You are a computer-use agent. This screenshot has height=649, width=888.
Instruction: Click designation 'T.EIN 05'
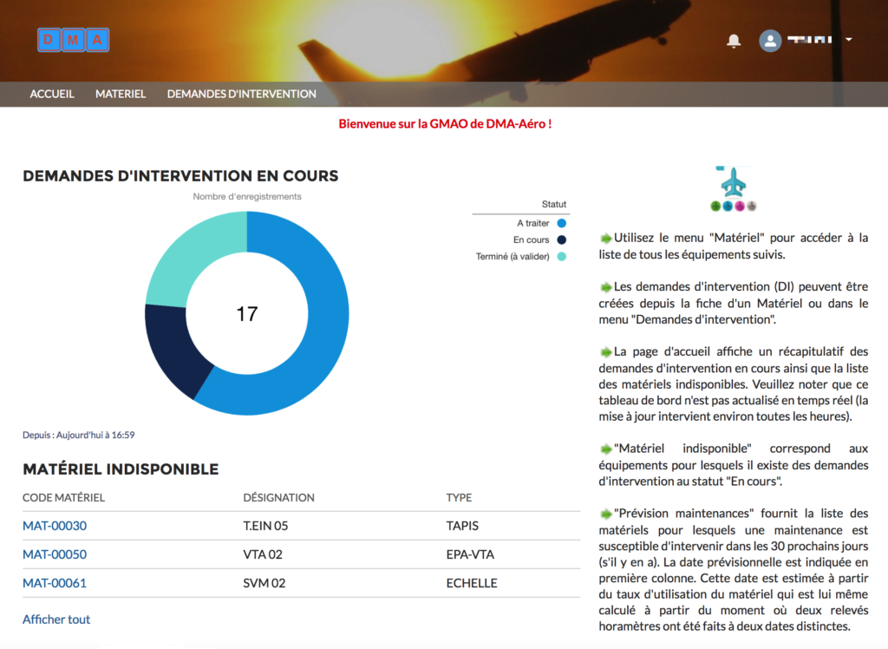(265, 526)
